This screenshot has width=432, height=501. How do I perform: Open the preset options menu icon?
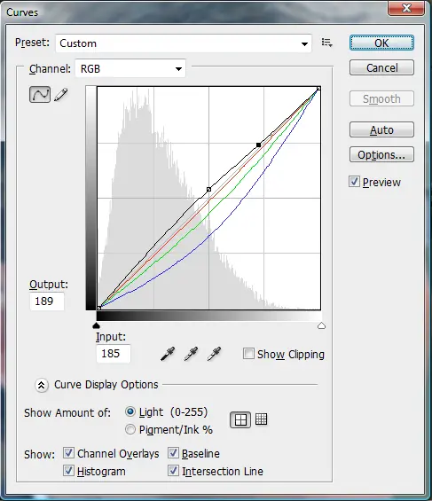coord(326,43)
